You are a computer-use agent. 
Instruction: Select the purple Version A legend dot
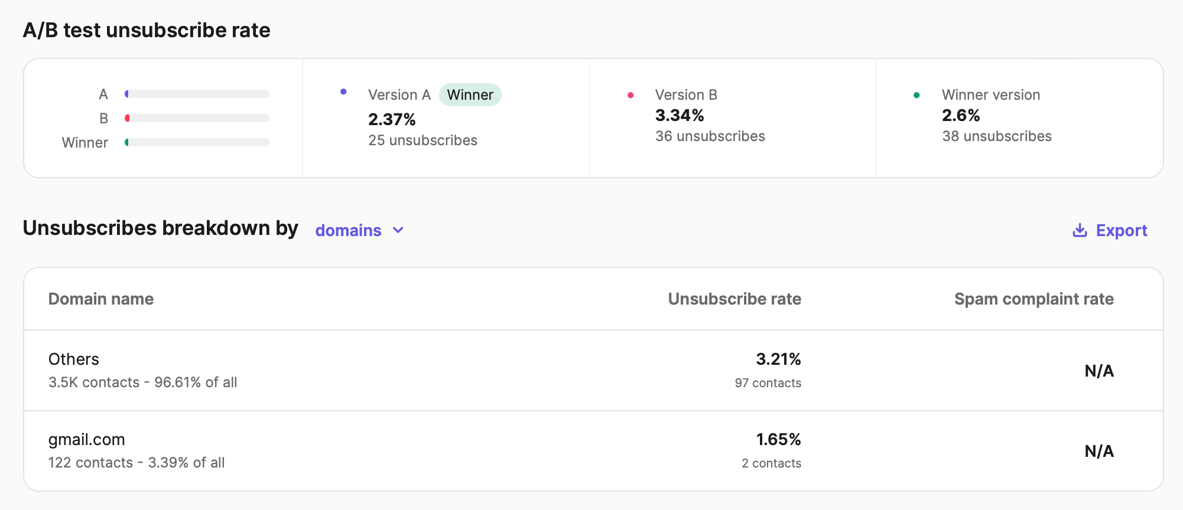(x=343, y=92)
